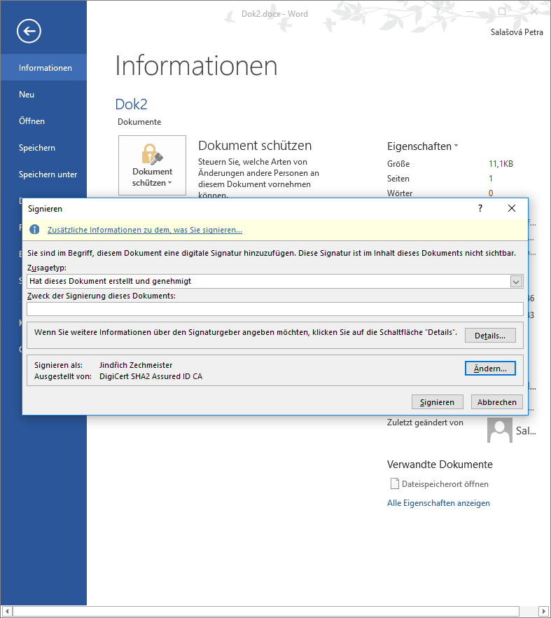Image resolution: width=551 pixels, height=618 pixels.
Task: Click the Alle Eigenschaften anzeigen link
Action: [438, 503]
